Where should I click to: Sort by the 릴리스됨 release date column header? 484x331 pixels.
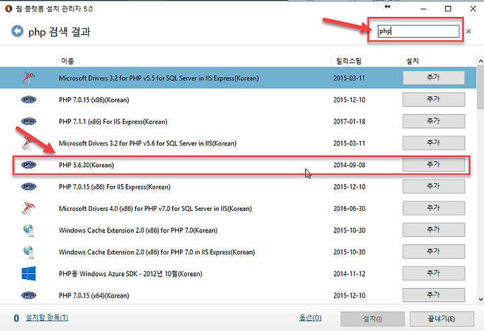pos(349,61)
